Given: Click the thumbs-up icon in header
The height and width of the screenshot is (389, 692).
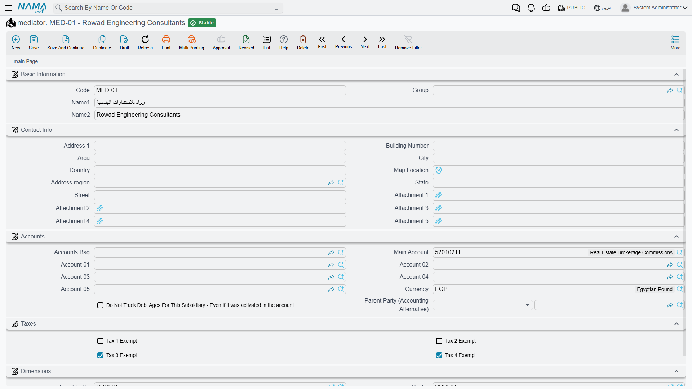Looking at the screenshot, I should click(x=546, y=8).
